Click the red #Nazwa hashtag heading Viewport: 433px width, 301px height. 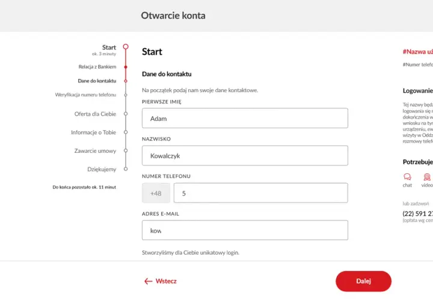pyautogui.click(x=418, y=52)
